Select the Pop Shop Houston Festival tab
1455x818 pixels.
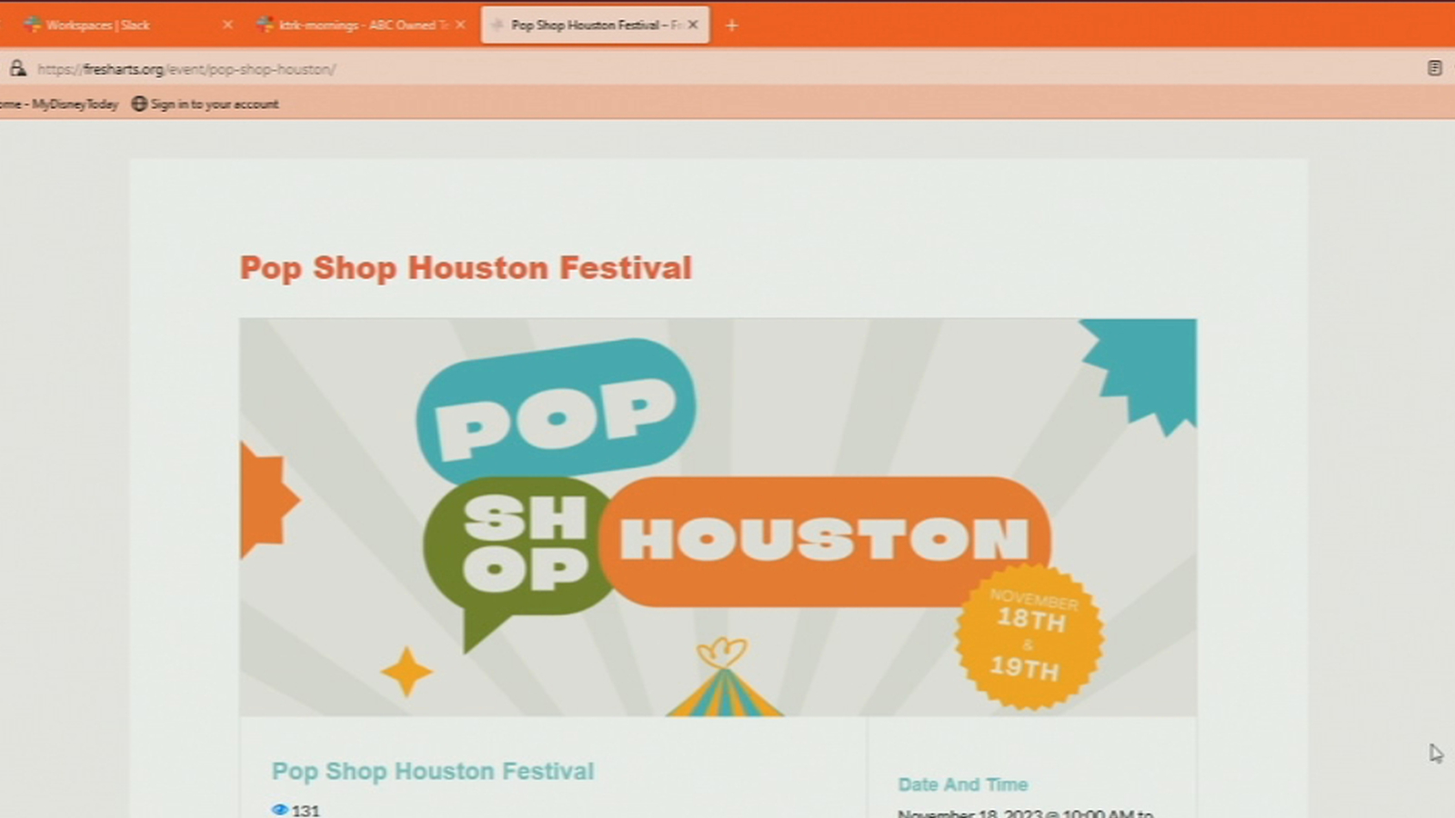(x=591, y=25)
